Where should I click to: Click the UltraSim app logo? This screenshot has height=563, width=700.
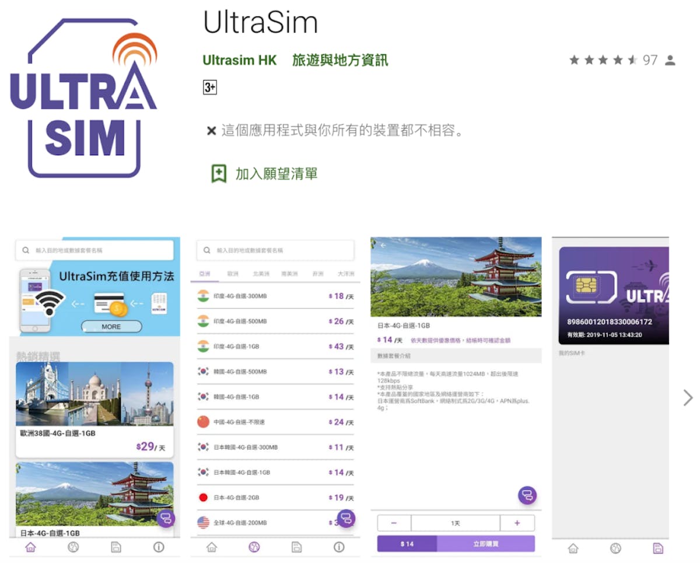click(x=84, y=98)
